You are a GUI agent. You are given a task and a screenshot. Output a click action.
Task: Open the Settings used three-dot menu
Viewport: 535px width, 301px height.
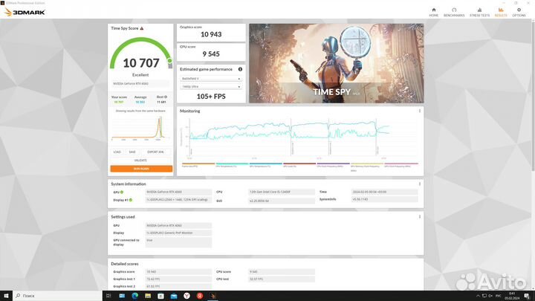[420, 217]
